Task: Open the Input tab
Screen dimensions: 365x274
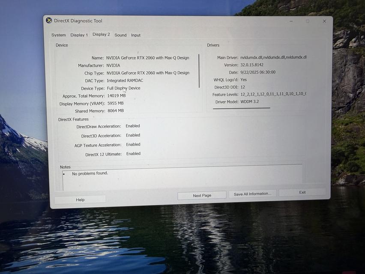Action: pos(136,35)
